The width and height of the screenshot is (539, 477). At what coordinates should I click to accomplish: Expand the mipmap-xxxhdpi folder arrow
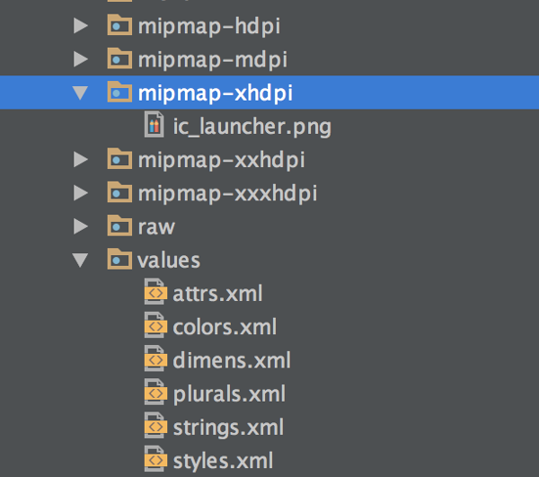[81, 193]
